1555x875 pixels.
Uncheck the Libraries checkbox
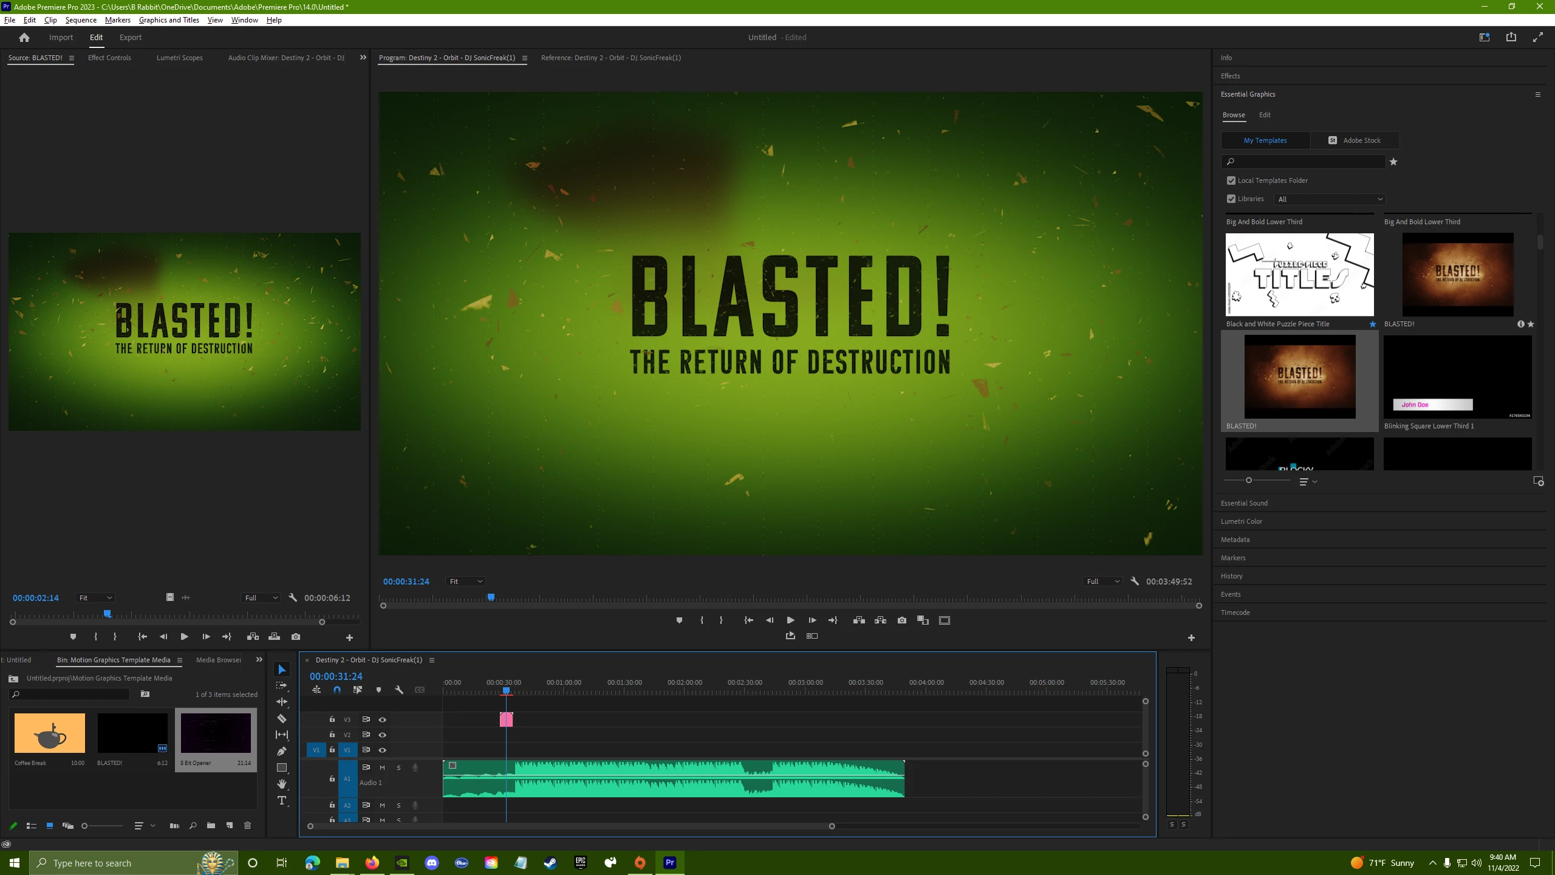click(1231, 199)
